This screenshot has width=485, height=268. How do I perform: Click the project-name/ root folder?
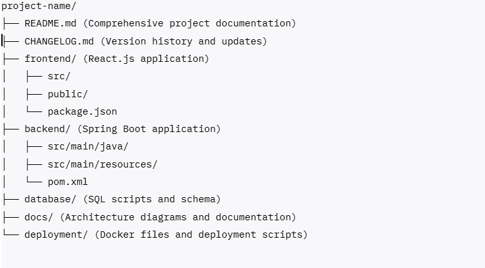pos(39,6)
